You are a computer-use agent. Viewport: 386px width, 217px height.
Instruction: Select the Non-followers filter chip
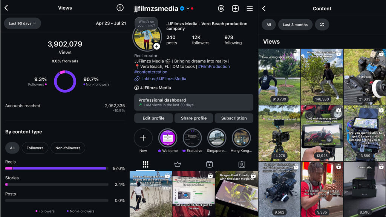68,148
